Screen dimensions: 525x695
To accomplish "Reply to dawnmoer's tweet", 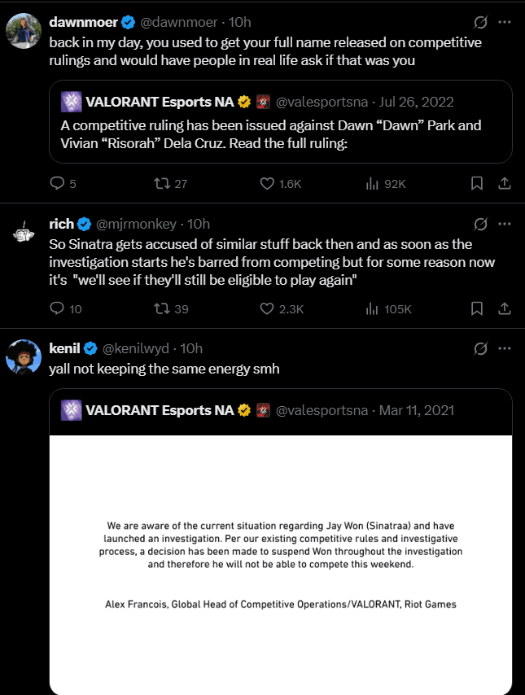I will pos(57,183).
